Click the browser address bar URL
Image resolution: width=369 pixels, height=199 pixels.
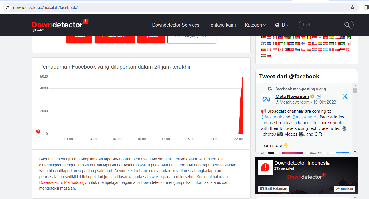tap(46, 7)
